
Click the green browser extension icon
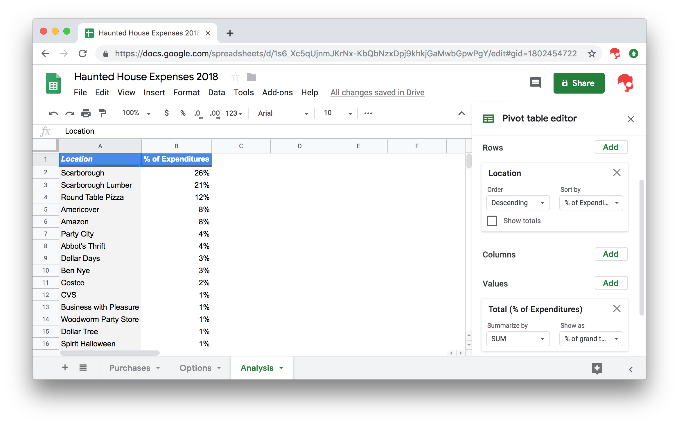(x=633, y=53)
